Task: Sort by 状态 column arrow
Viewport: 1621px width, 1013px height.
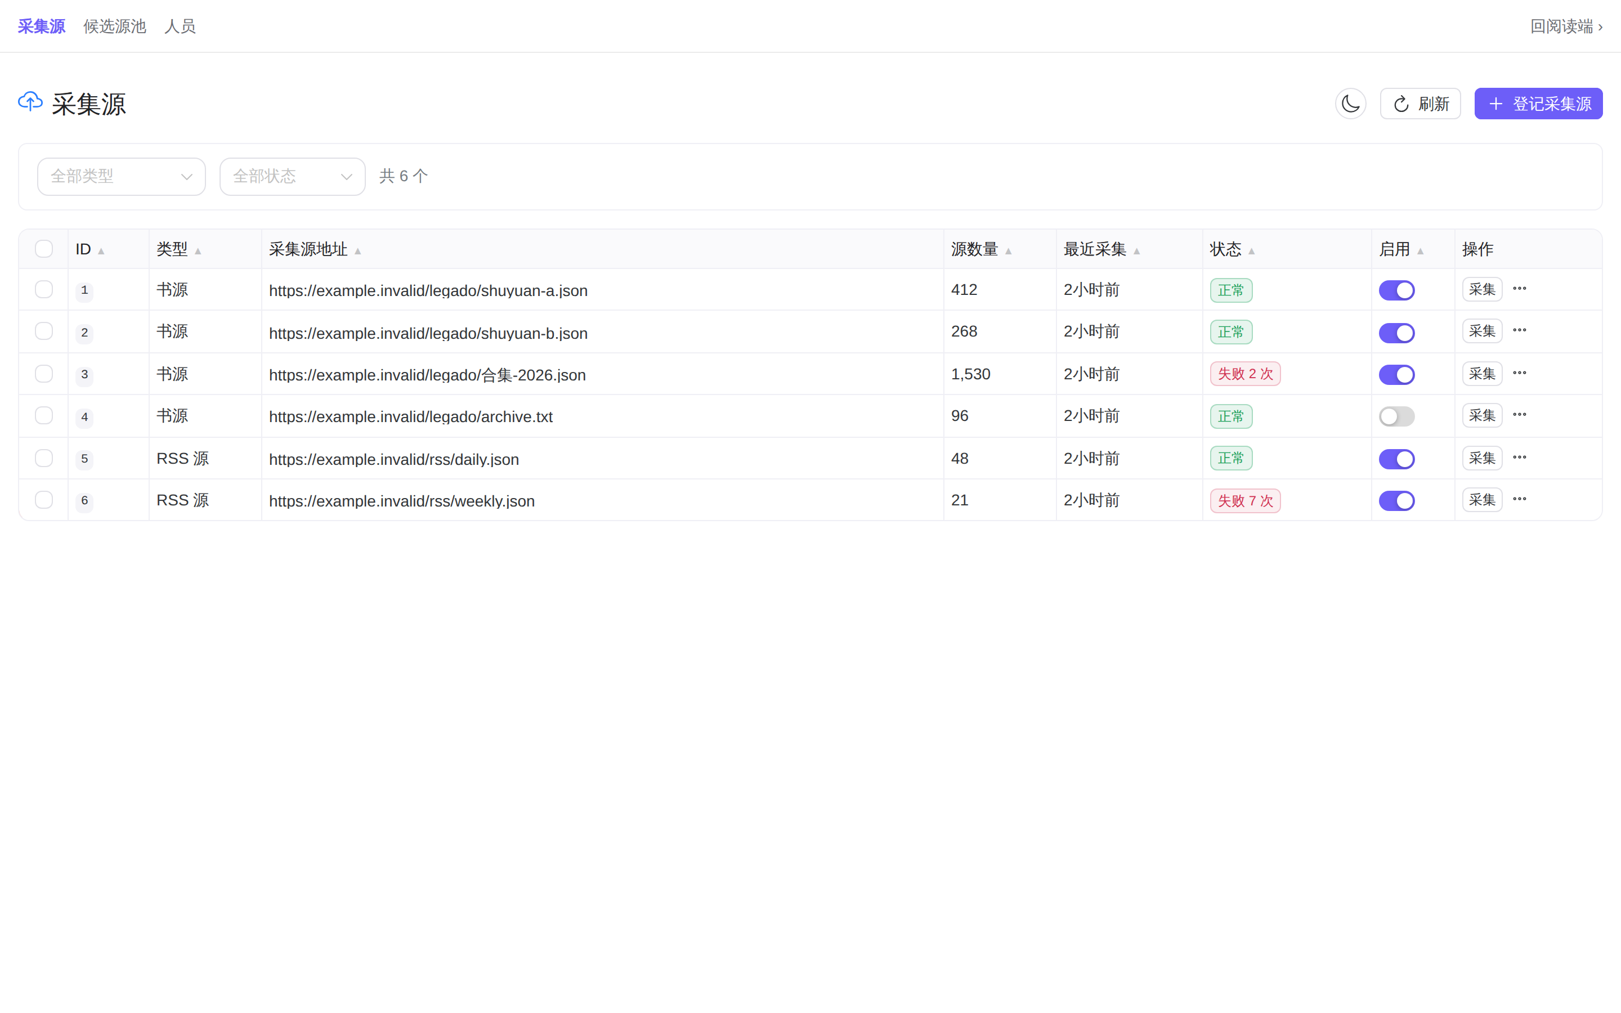Action: pos(1251,251)
